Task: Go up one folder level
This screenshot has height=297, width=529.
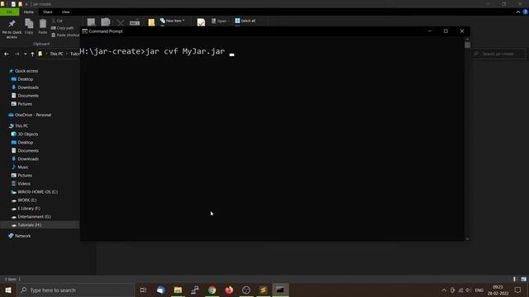Action: (x=32, y=54)
